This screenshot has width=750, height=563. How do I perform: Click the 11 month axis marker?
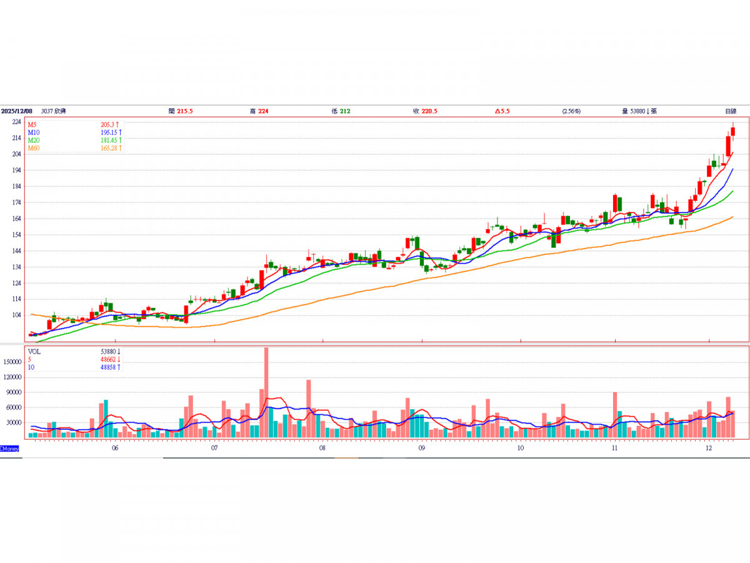[614, 449]
